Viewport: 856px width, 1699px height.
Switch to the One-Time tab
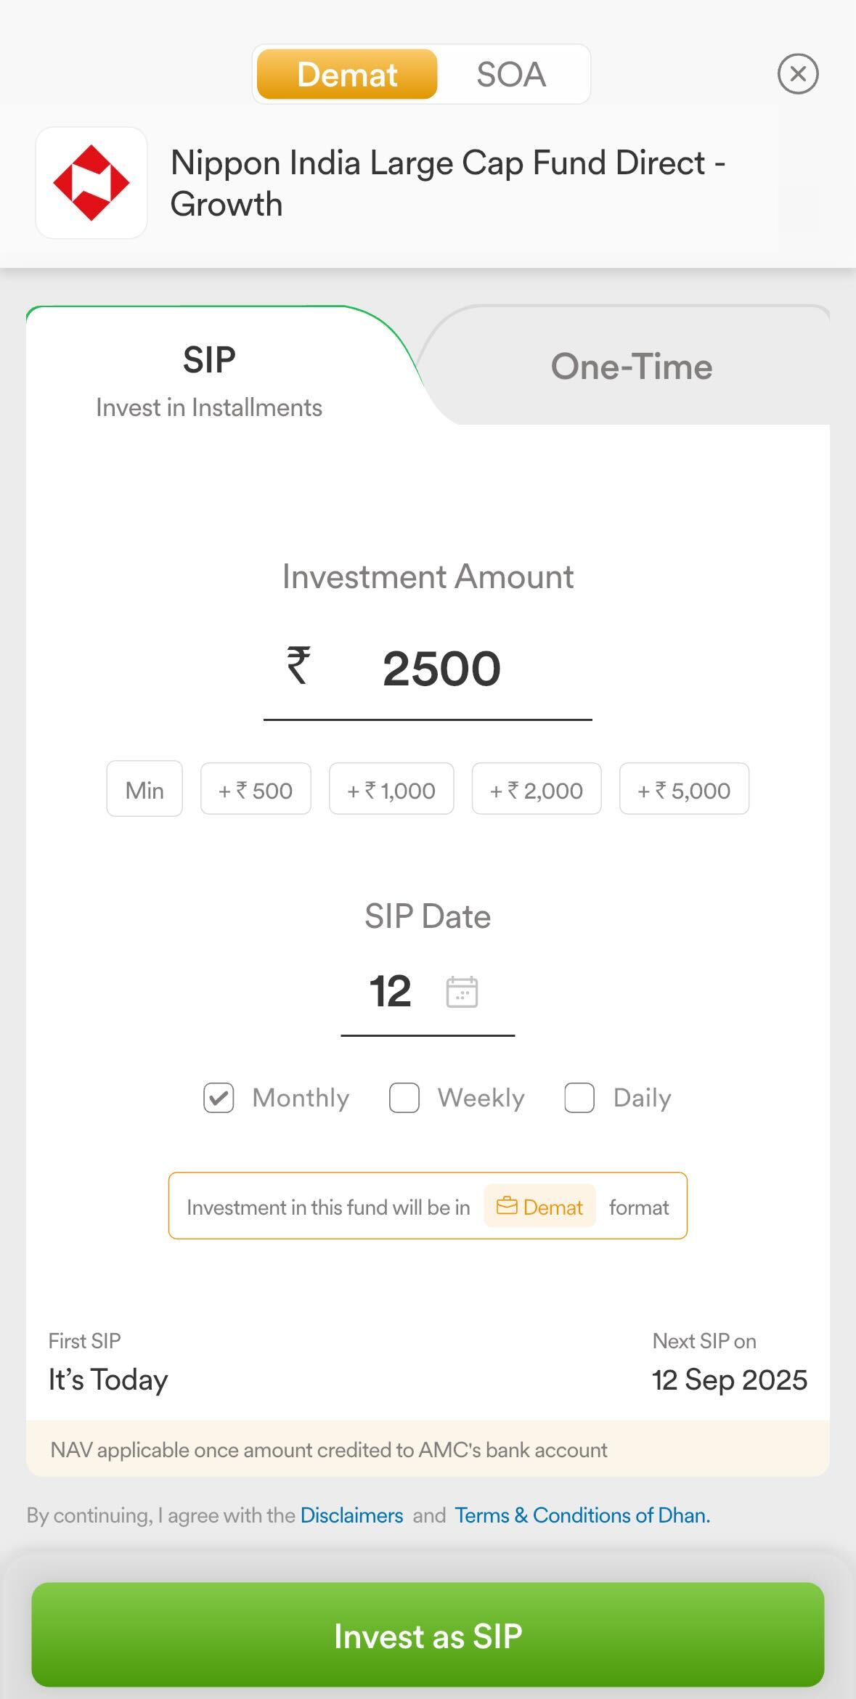[x=631, y=367]
